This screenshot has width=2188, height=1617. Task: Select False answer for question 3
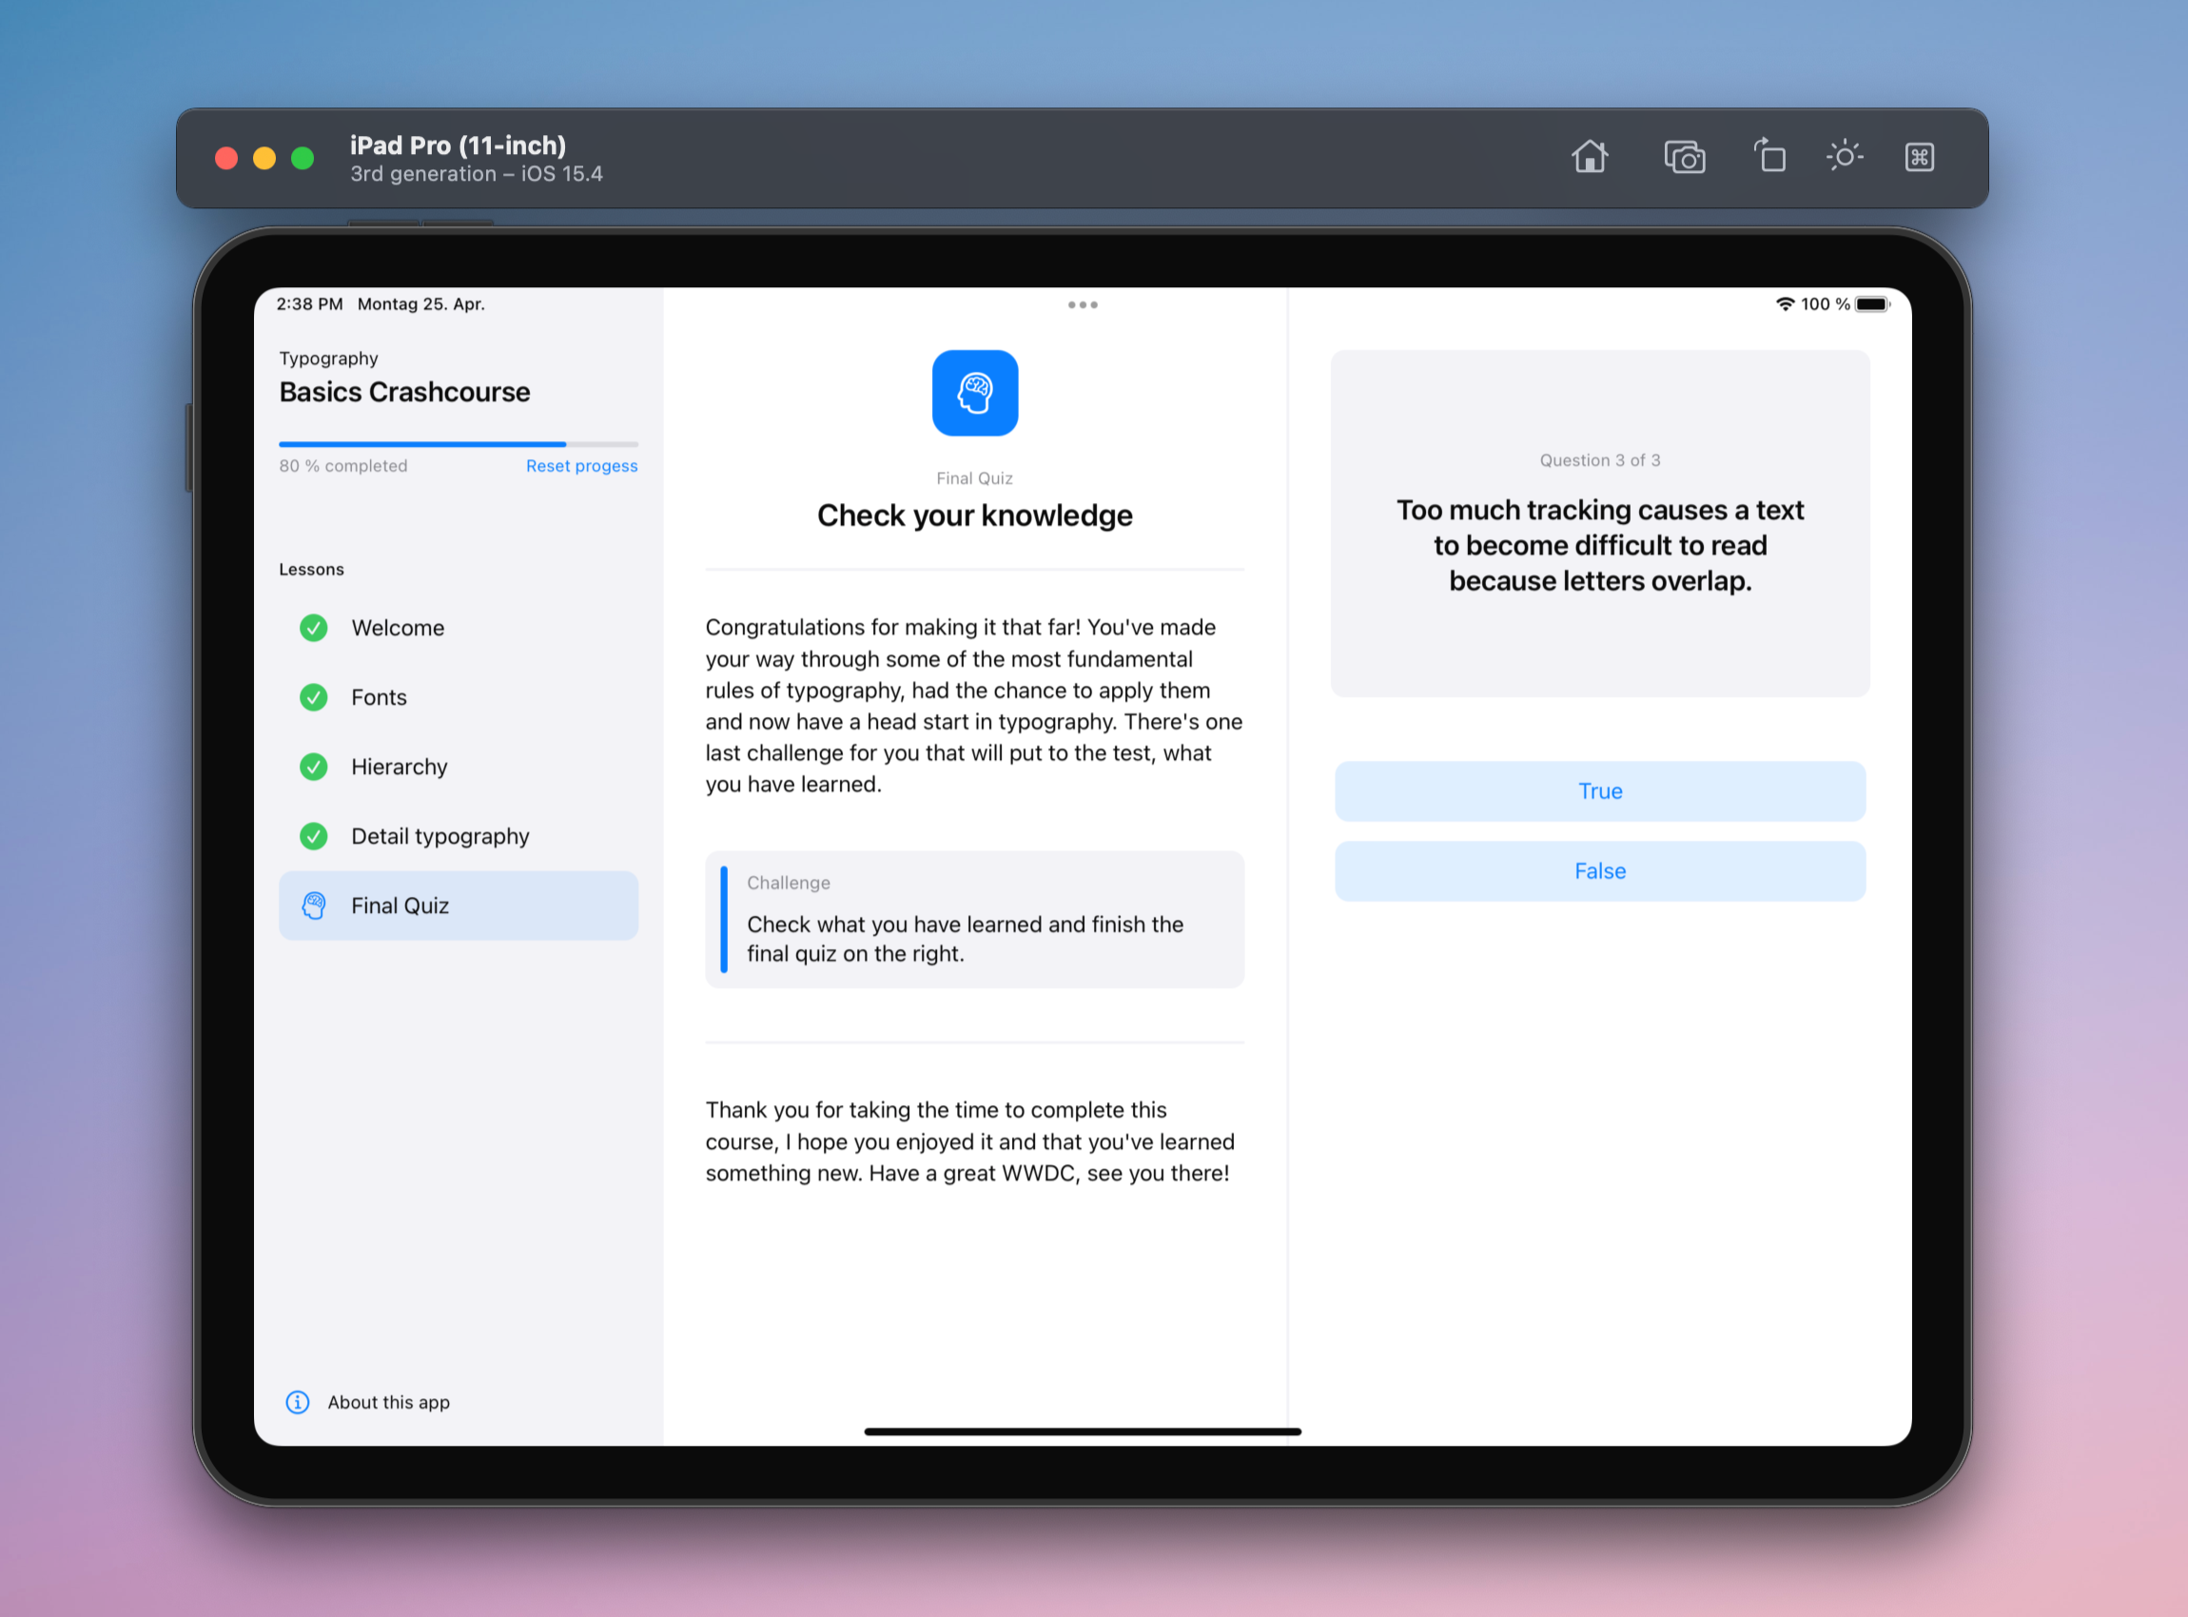click(x=1598, y=869)
